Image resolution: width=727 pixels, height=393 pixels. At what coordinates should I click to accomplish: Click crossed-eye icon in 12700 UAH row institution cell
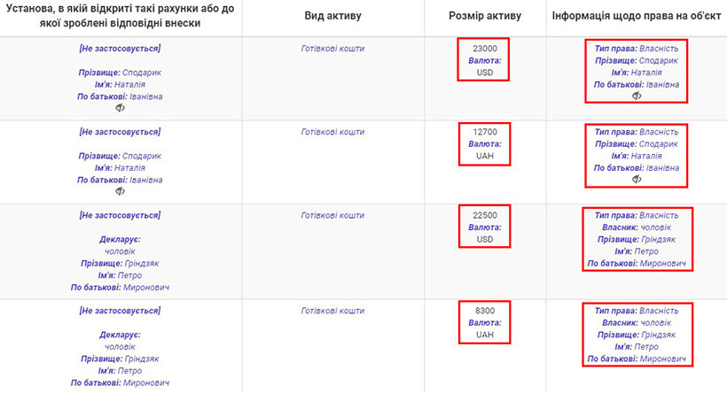120,191
